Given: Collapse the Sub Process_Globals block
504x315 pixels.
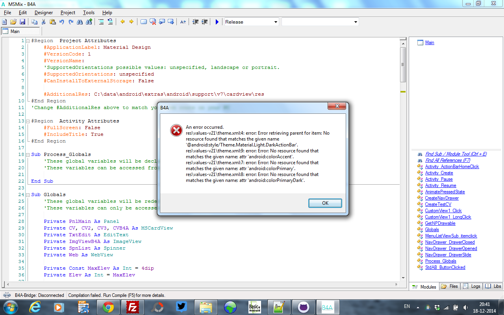Looking at the screenshot, I should coord(28,154).
